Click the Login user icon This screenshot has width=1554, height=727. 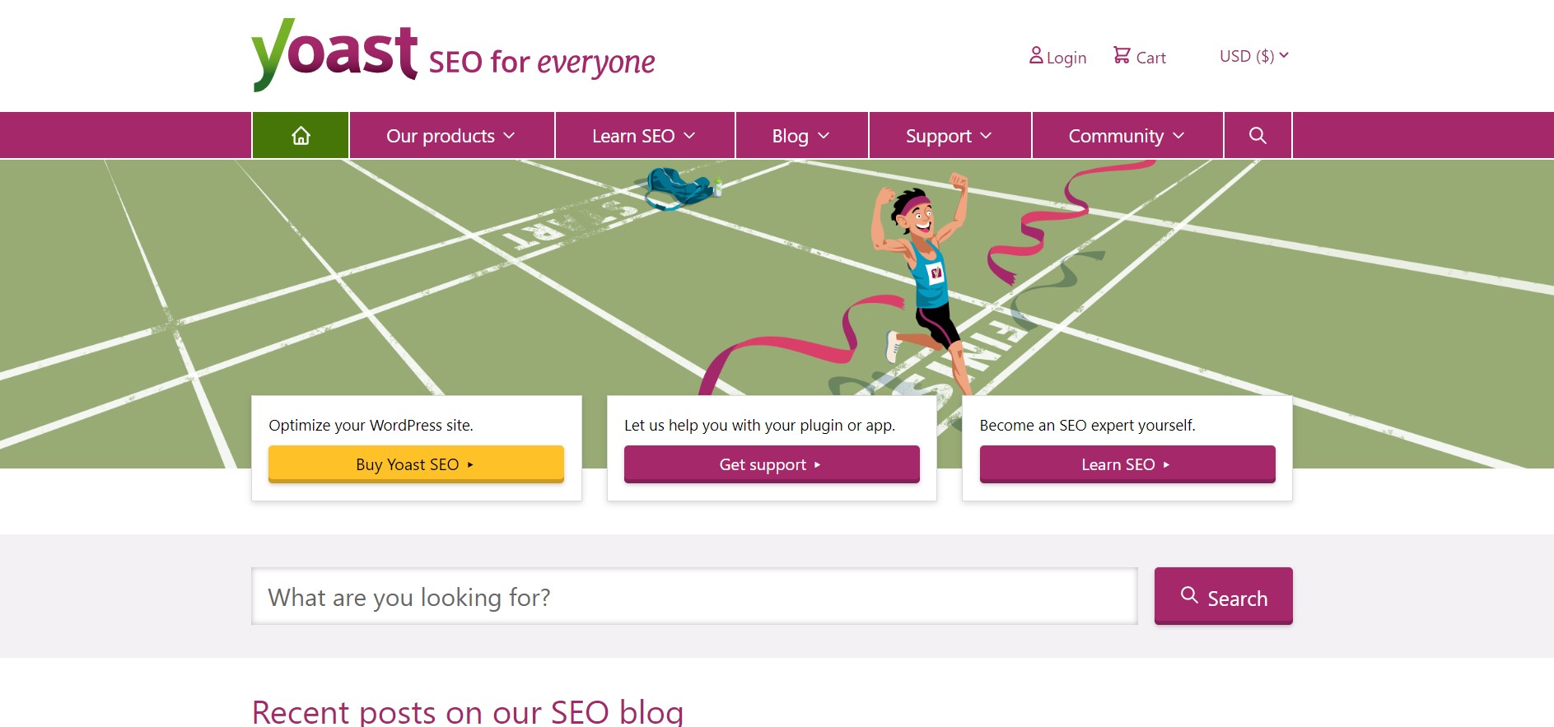point(1036,55)
